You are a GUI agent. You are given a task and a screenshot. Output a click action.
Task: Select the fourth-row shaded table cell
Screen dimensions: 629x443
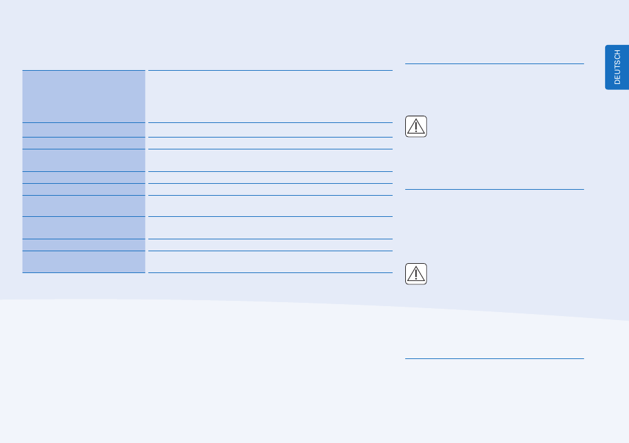coord(84,160)
